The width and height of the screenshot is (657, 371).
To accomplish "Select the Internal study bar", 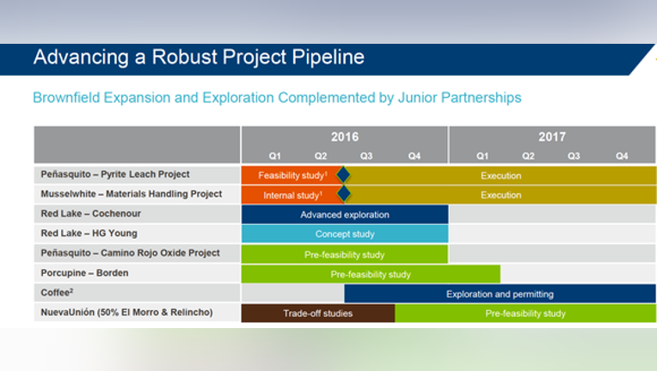I will tap(292, 195).
